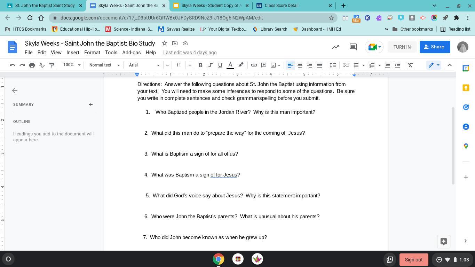Open the Insert menu

coord(73,53)
